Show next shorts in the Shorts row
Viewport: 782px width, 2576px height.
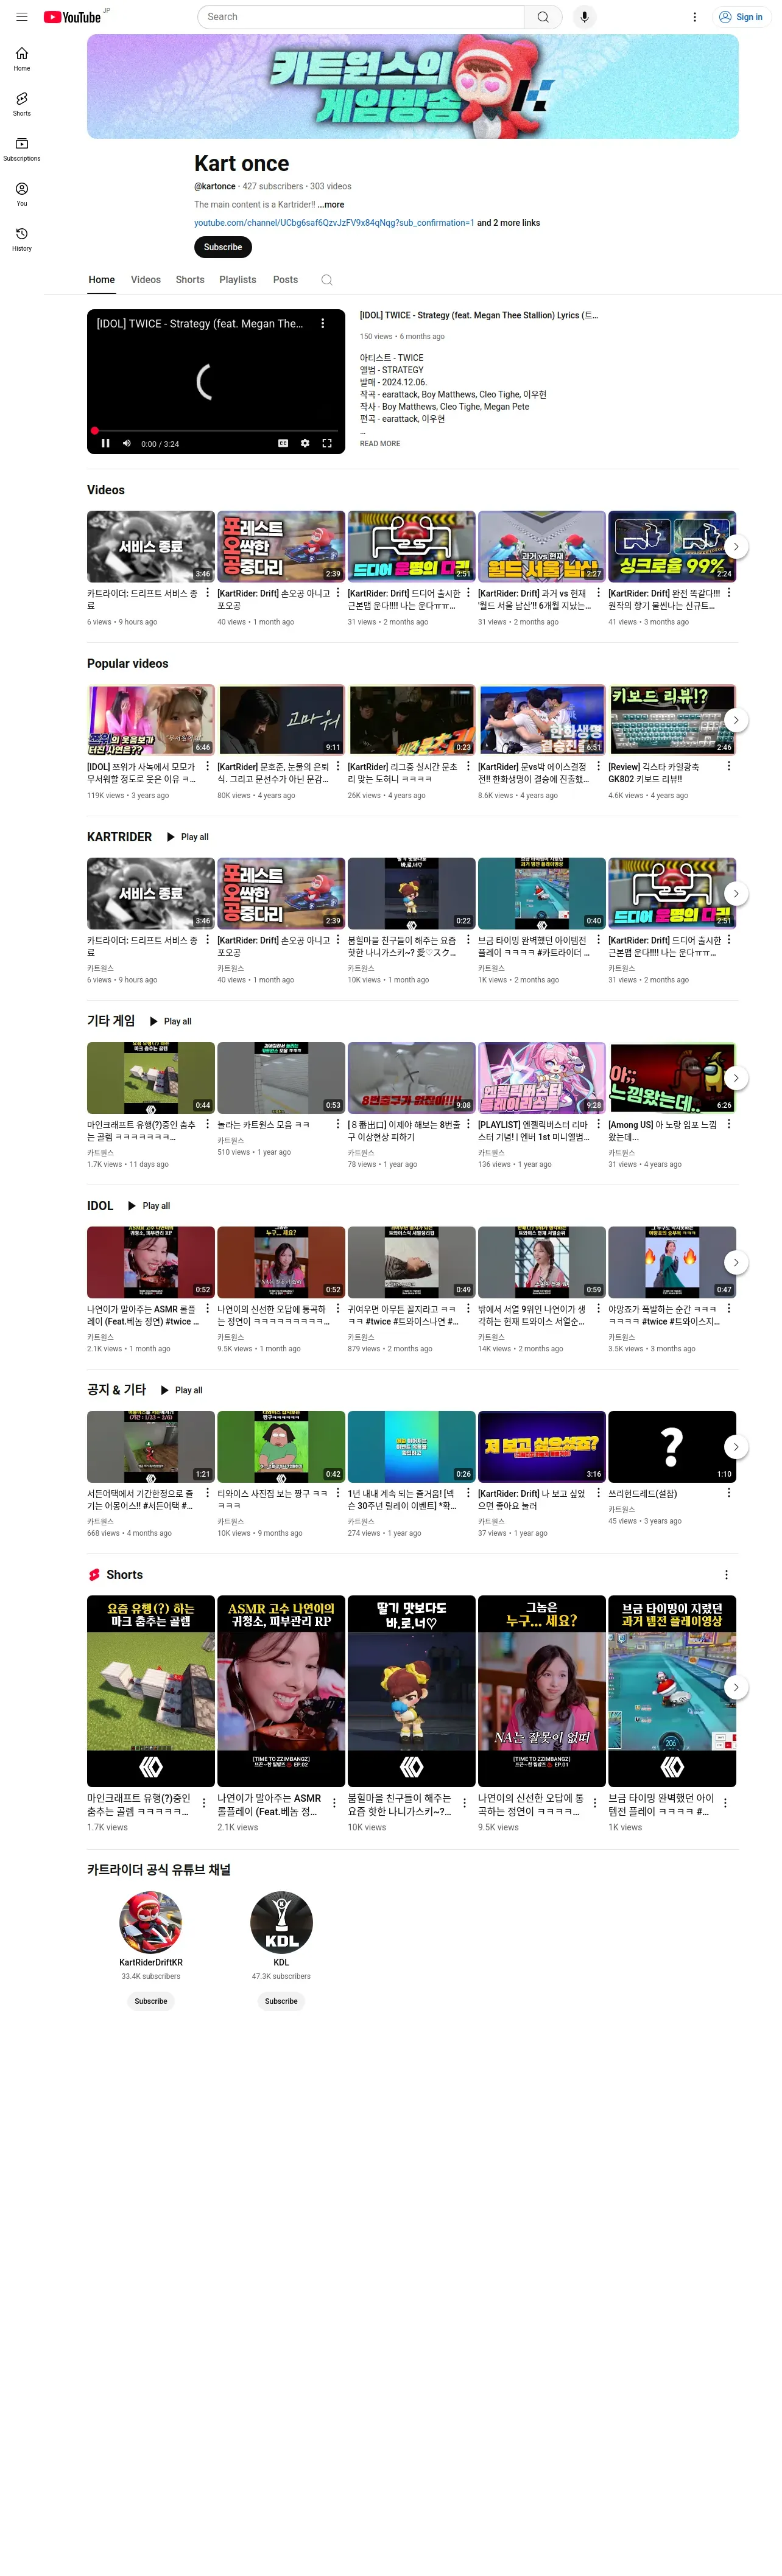click(736, 1687)
